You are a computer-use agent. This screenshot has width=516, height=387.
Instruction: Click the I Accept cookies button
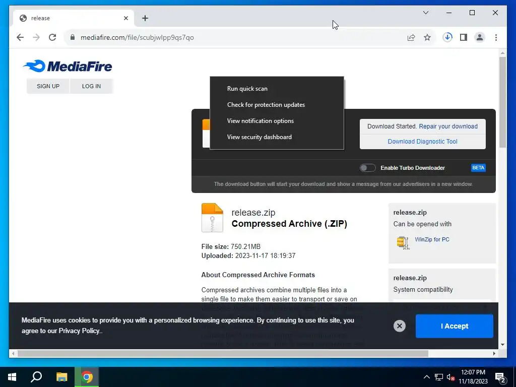(x=455, y=326)
